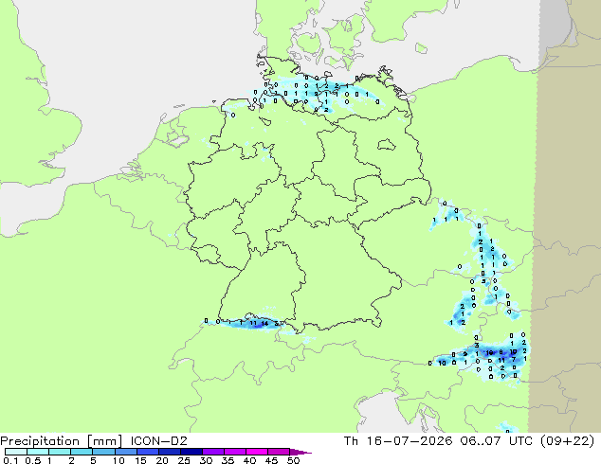Click the legend value "35"
This screenshot has height=464, width=601.
(x=228, y=460)
